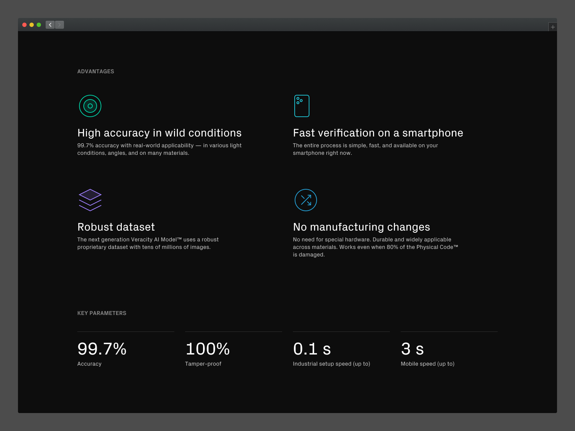Select the 3 s Mobile speed statistic

[x=412, y=349]
